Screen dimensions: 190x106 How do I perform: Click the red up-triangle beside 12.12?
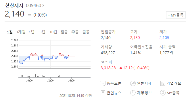[121, 68]
